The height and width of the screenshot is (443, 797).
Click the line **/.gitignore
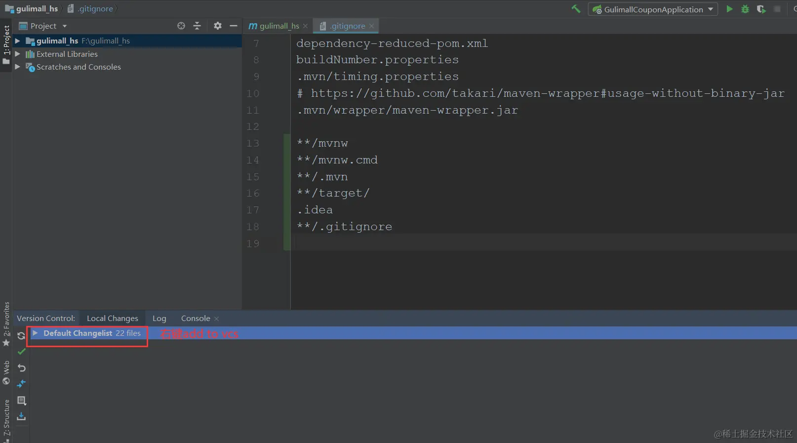click(x=344, y=227)
